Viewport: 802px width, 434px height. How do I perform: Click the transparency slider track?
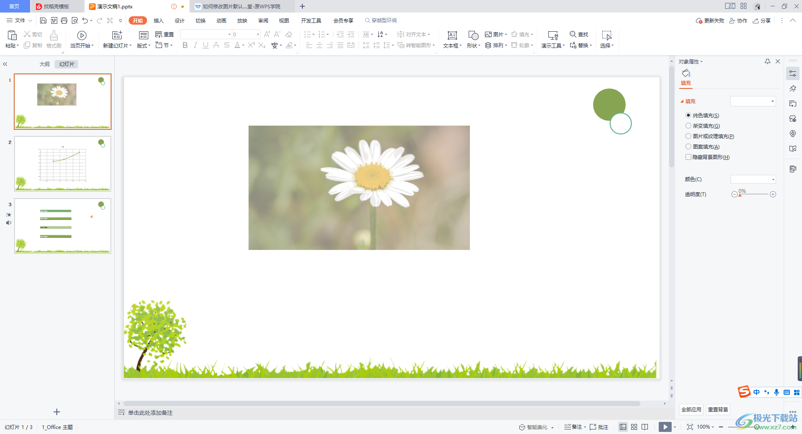(x=754, y=194)
